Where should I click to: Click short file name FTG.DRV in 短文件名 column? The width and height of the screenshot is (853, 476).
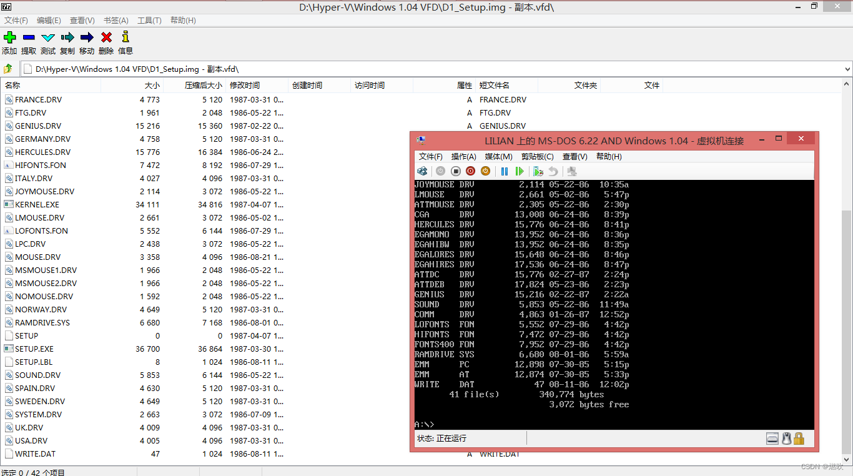(x=495, y=112)
